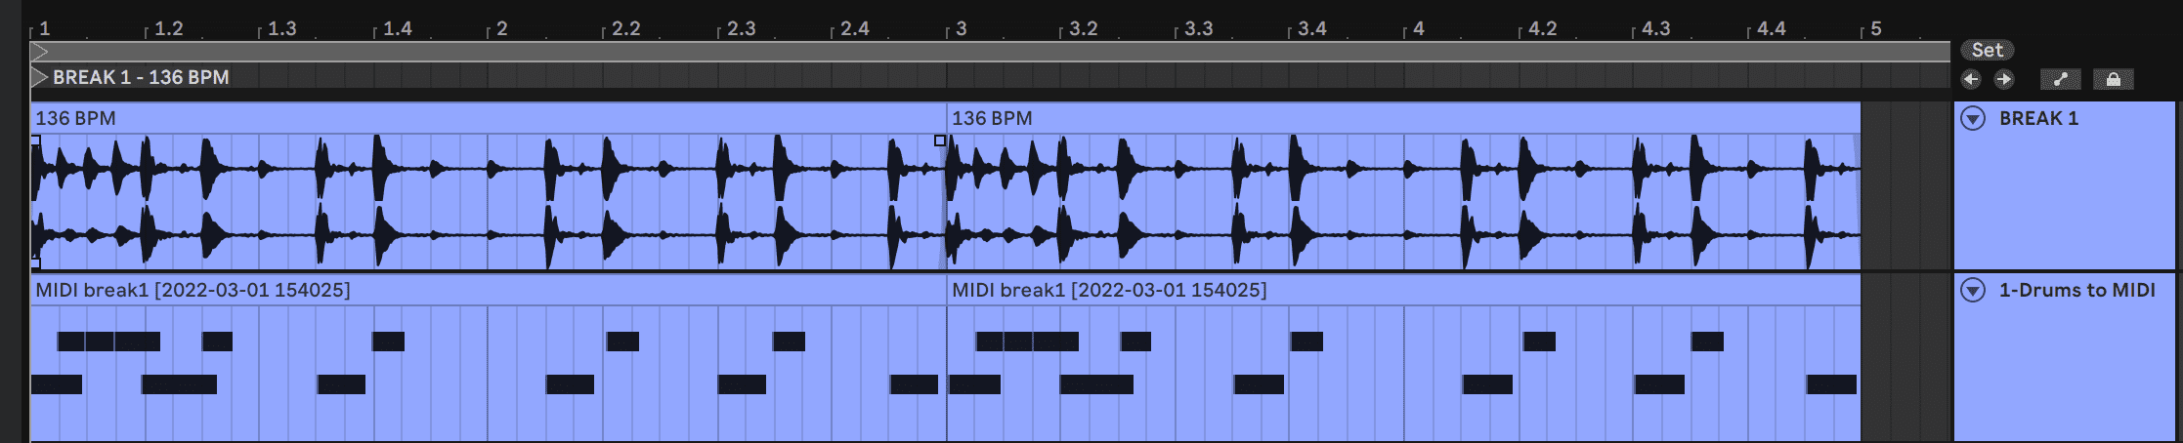Select the 1-Drums to MIDI track name
The image size is (2183, 443).
(2077, 290)
